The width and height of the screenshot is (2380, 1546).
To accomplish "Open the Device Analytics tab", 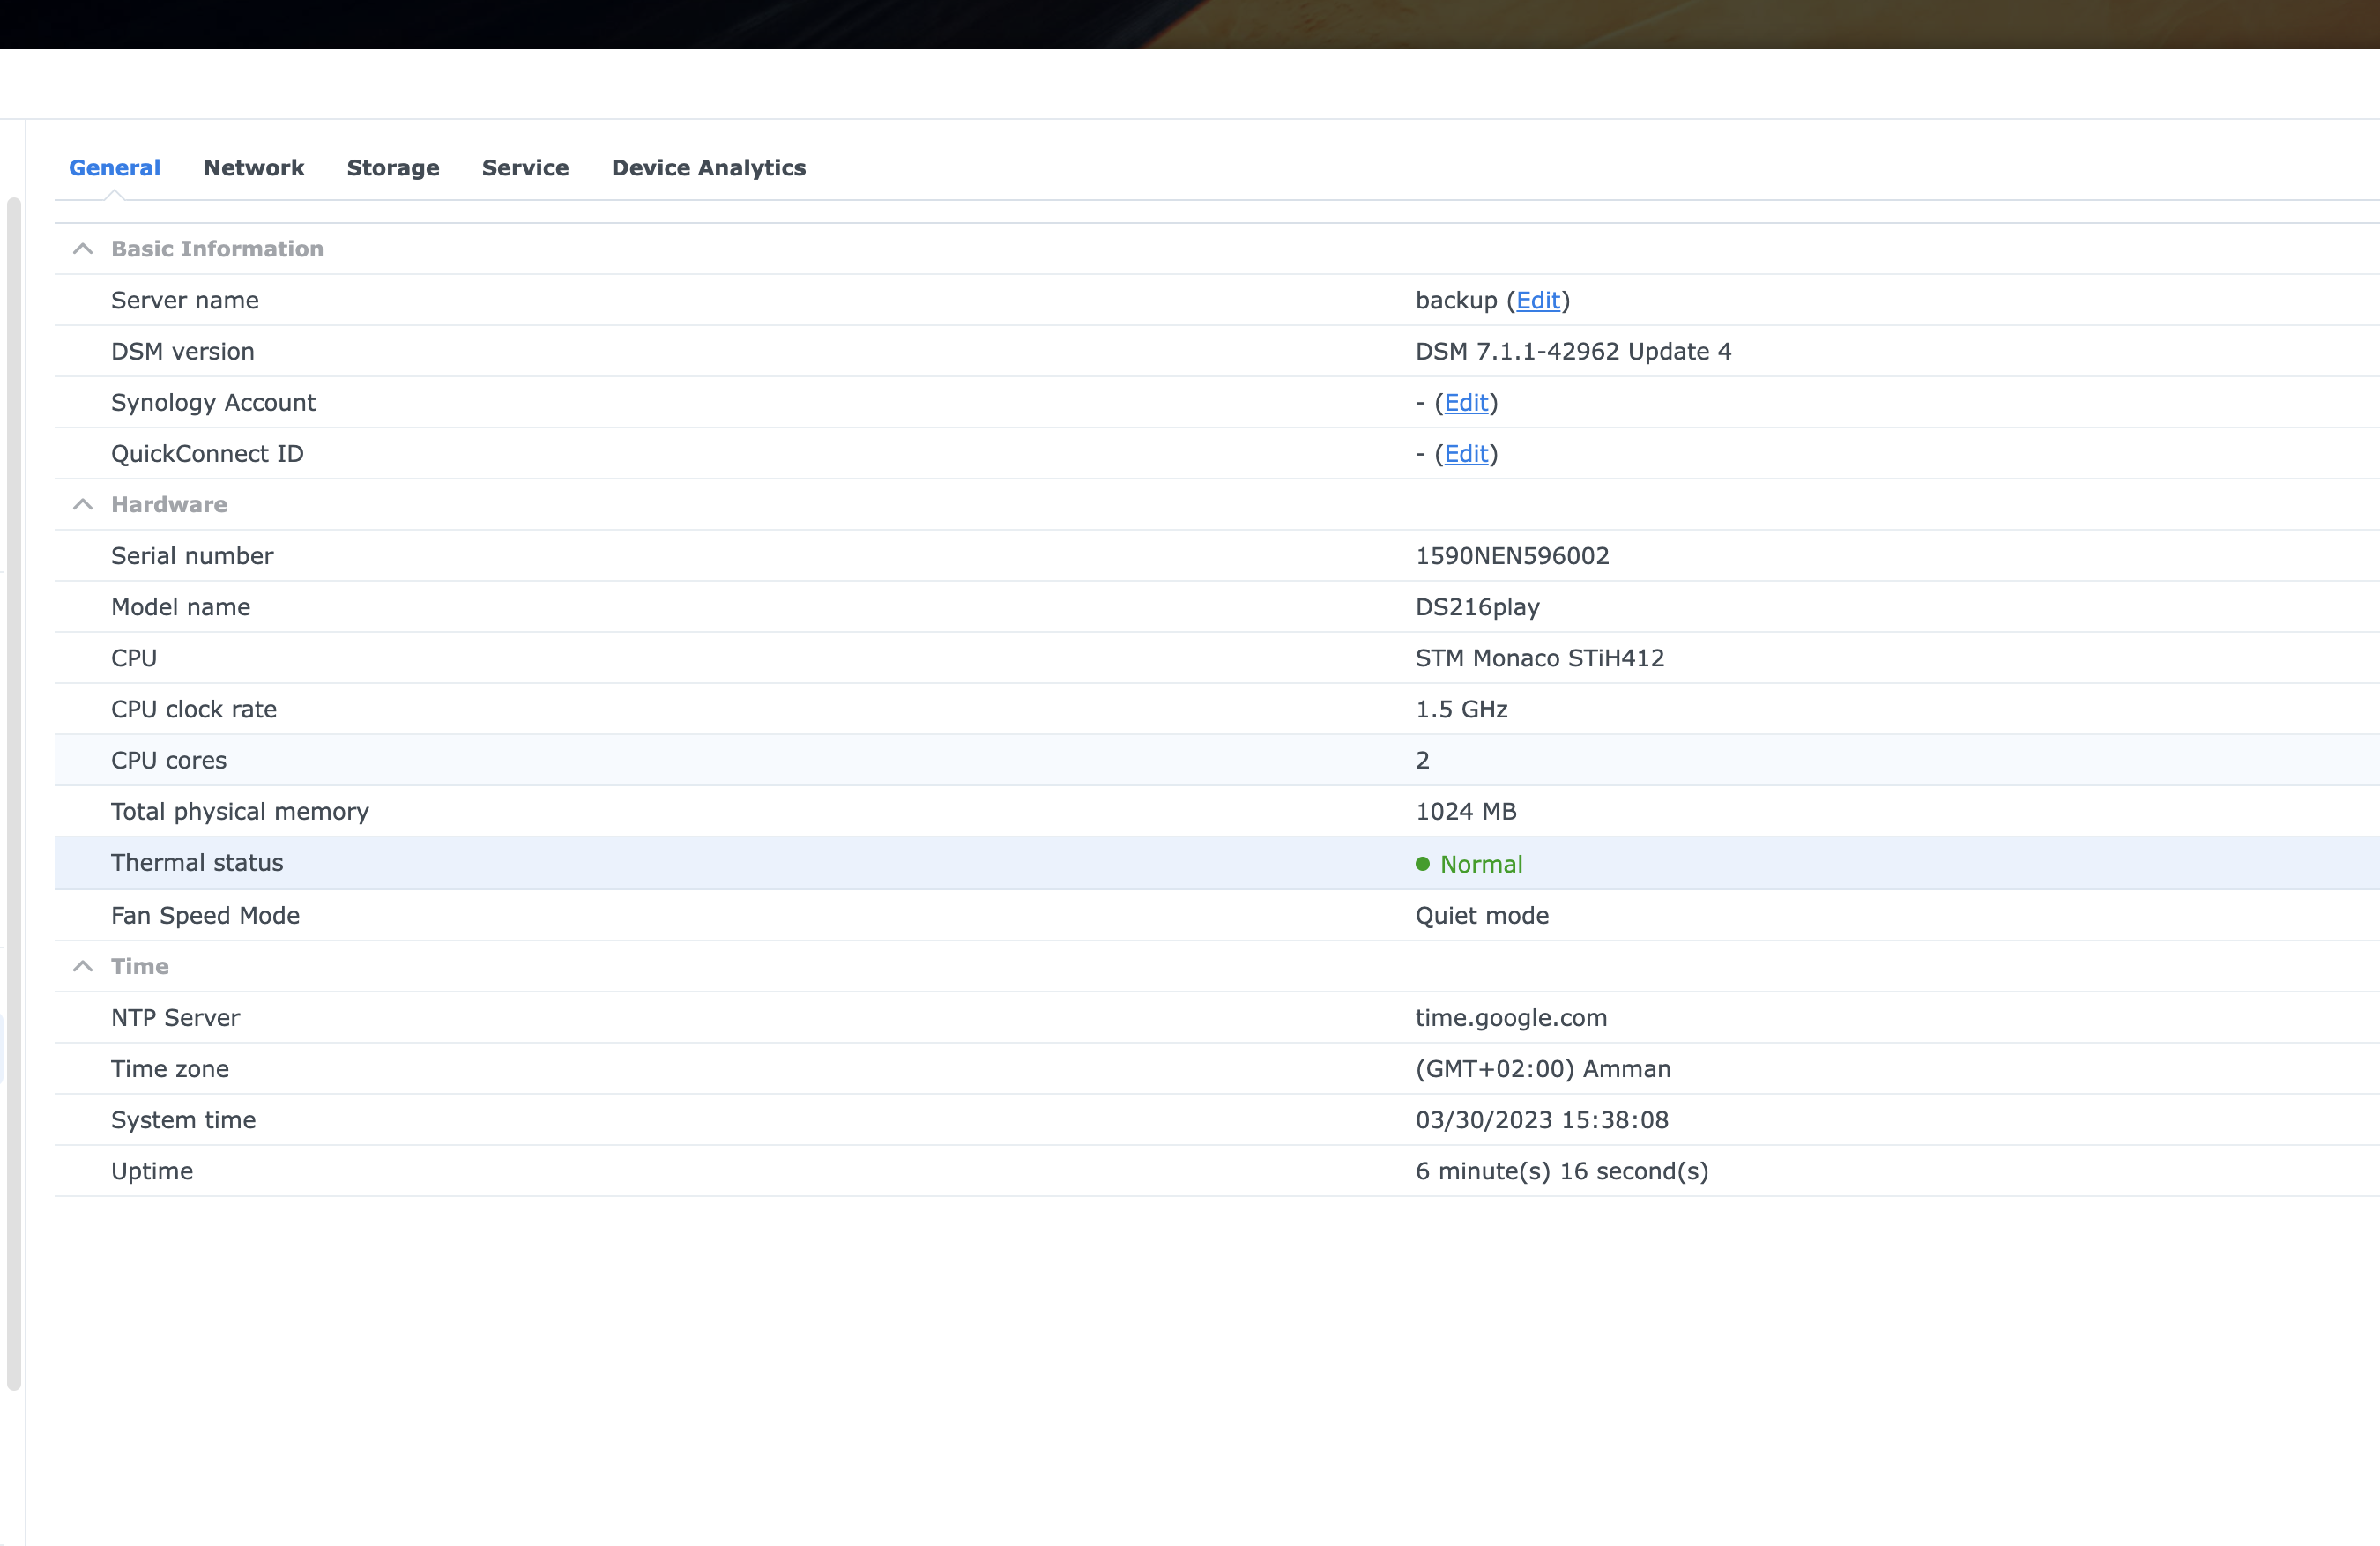I will 708,168.
